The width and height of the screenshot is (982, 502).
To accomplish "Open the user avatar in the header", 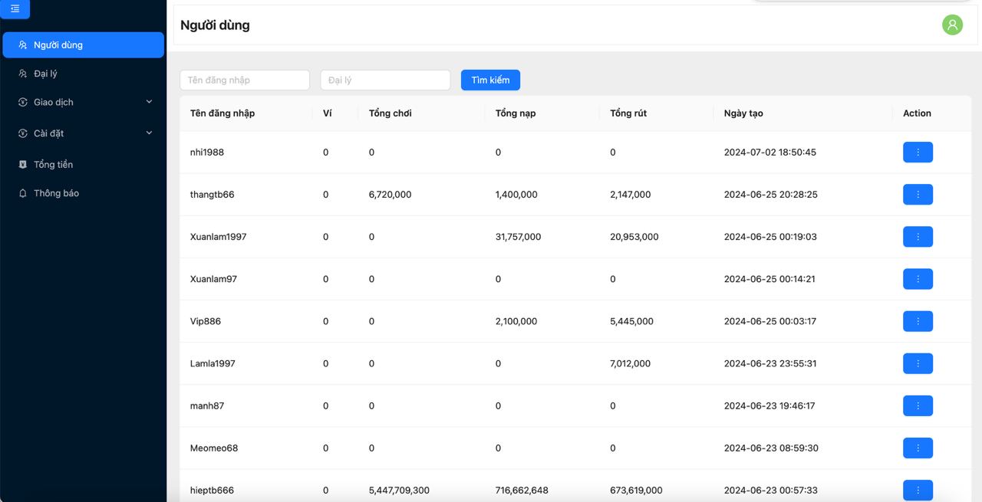I will 952,25.
